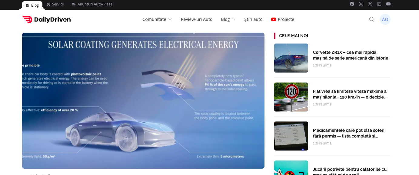Open search with the magnifier icon

click(372, 19)
